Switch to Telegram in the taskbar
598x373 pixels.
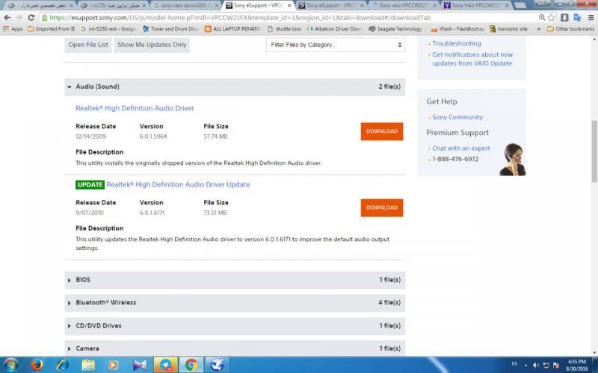tap(165, 365)
